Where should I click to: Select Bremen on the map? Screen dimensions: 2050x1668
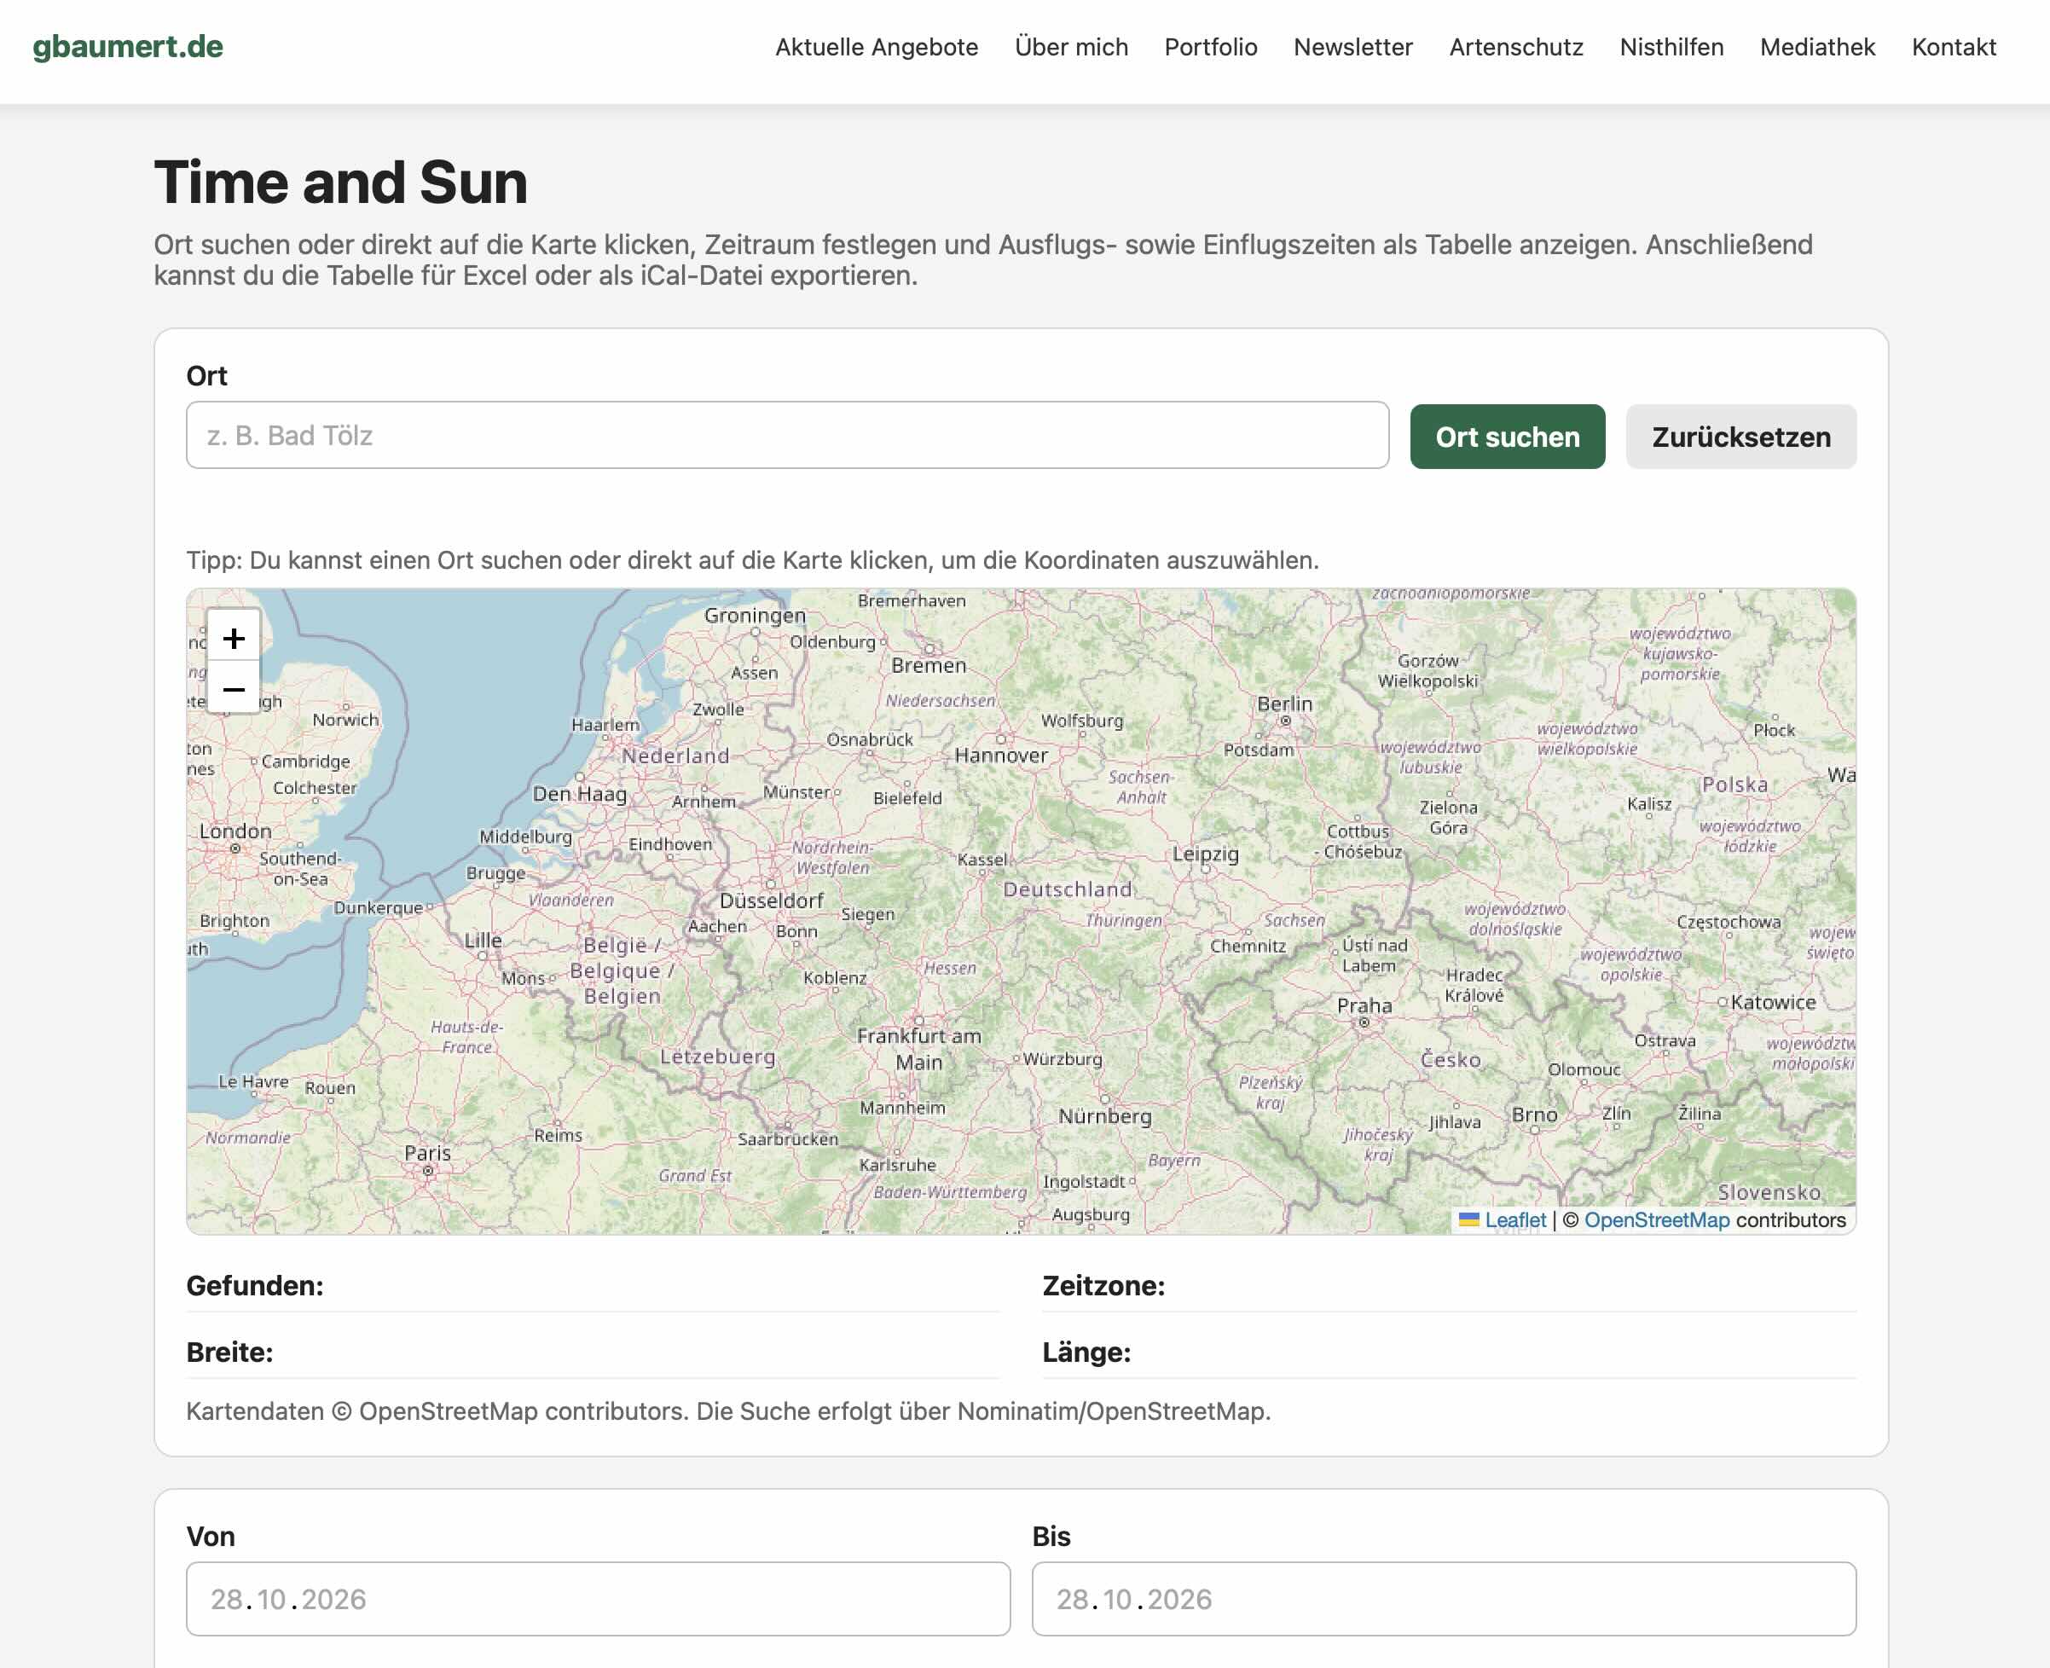click(929, 665)
